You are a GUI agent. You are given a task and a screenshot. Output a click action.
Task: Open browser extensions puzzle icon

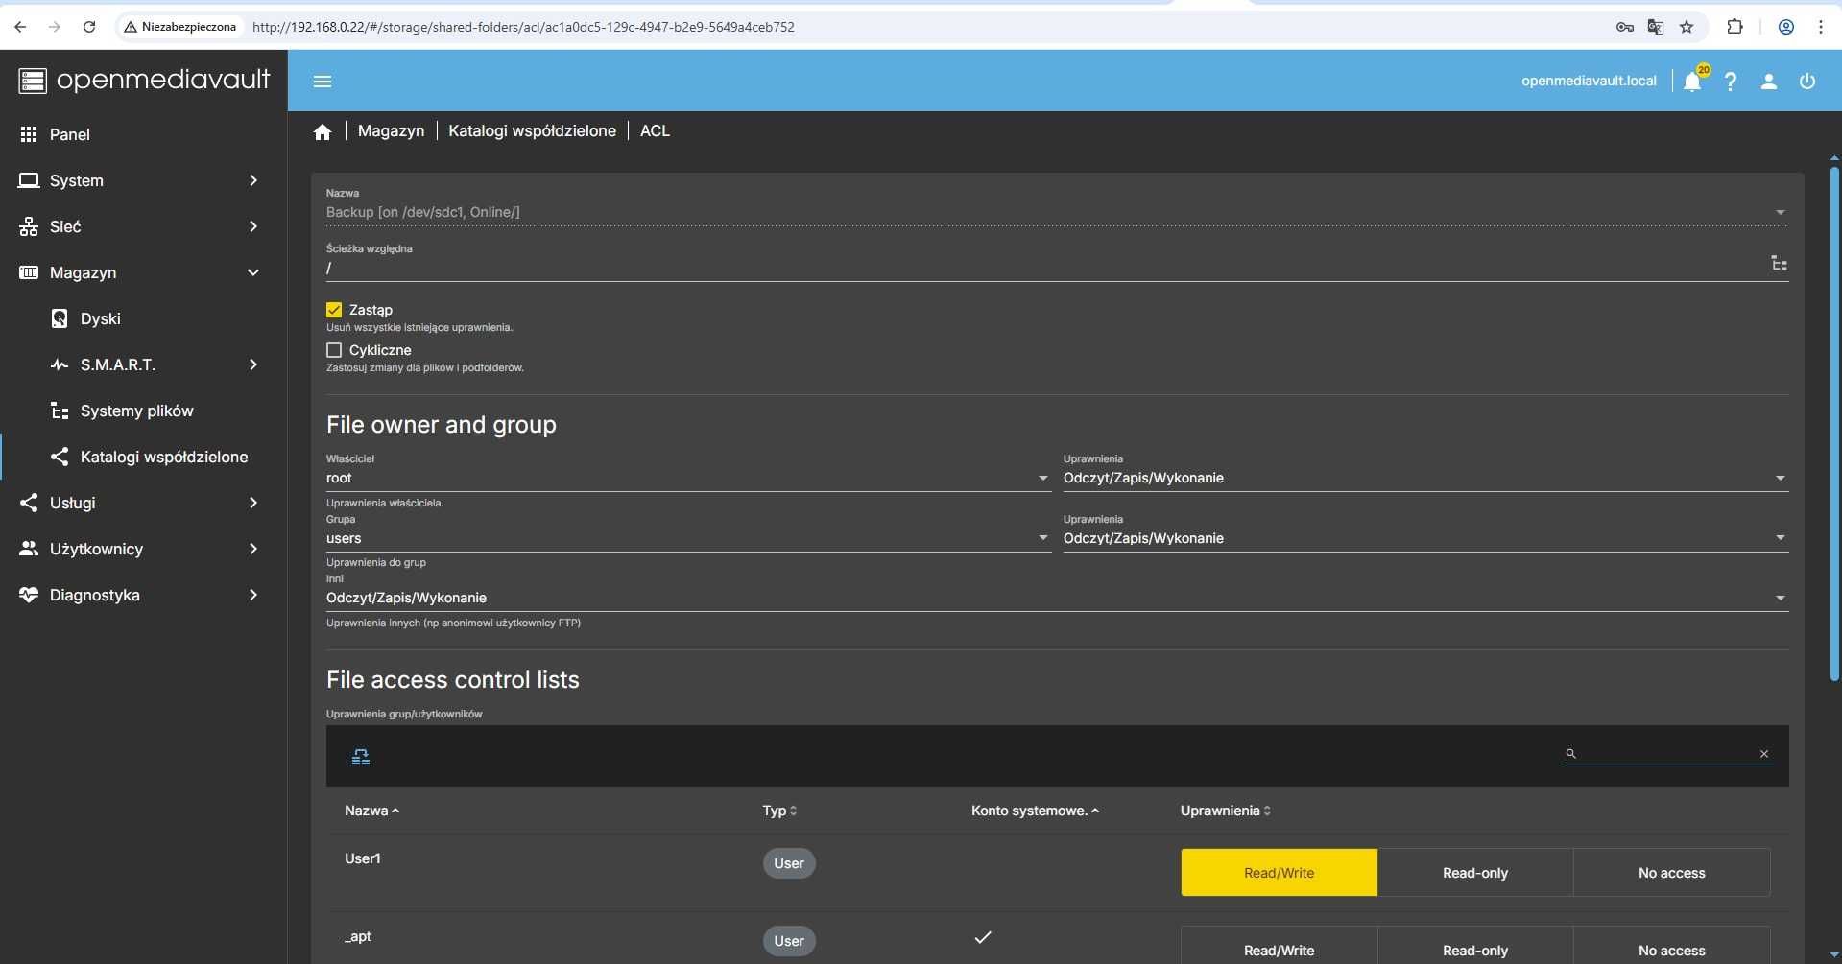(1734, 27)
